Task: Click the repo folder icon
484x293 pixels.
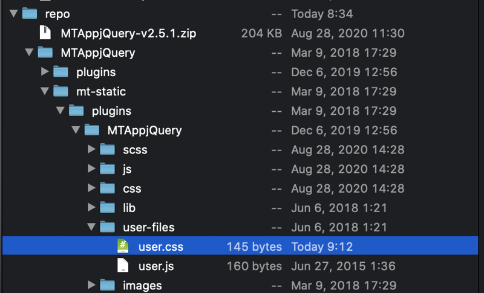Action: coord(30,13)
